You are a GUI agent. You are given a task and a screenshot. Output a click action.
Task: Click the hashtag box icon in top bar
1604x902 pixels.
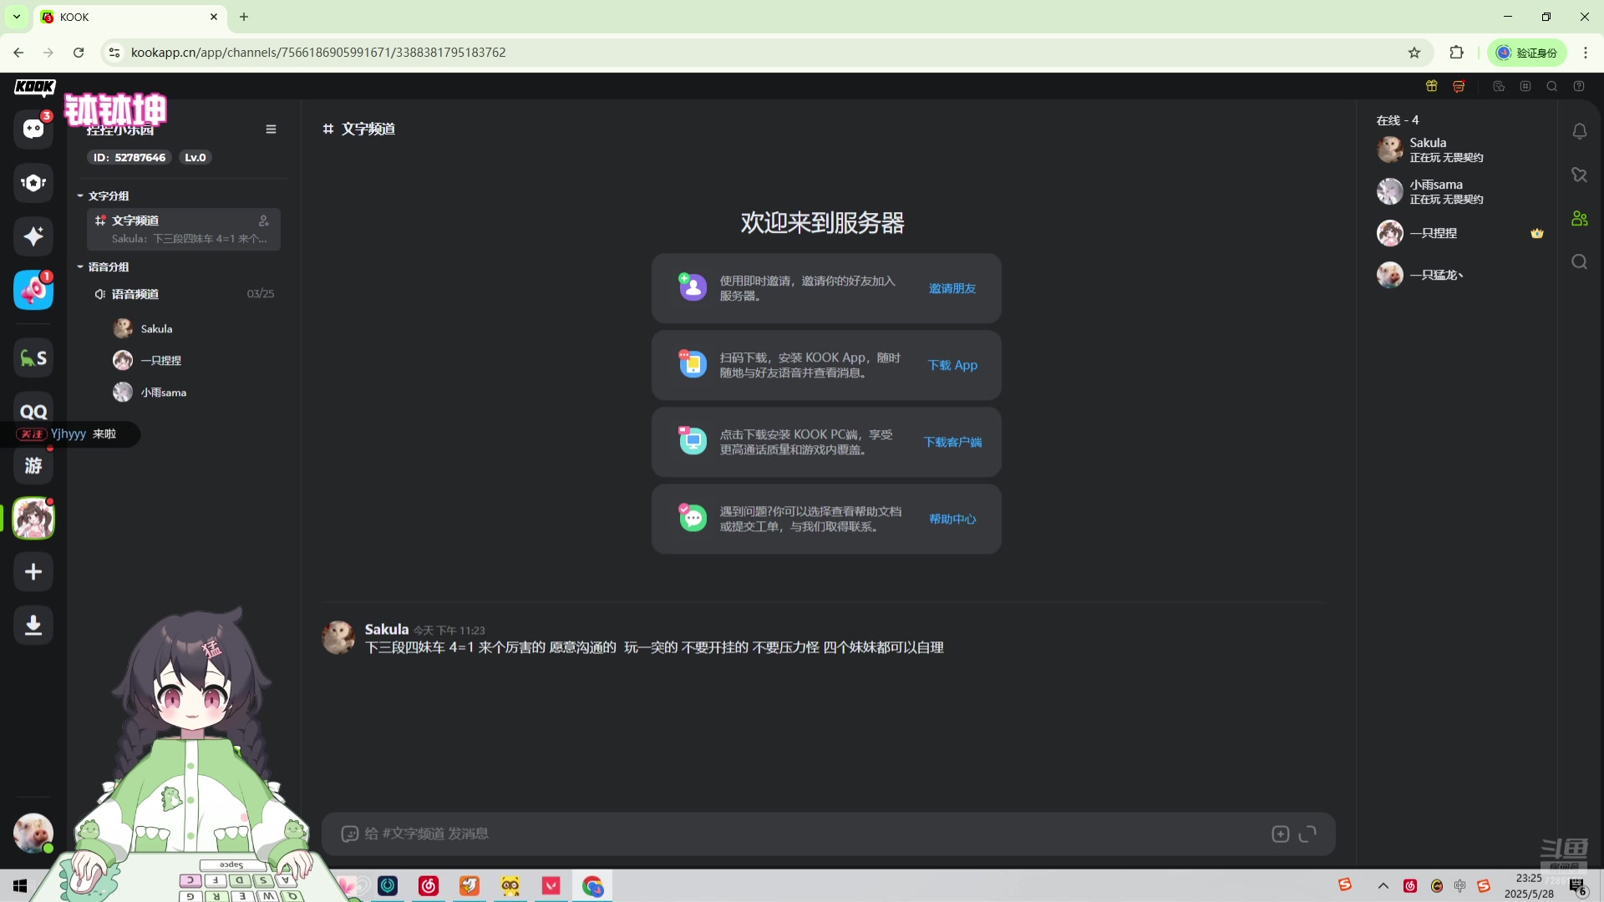[x=1525, y=86]
